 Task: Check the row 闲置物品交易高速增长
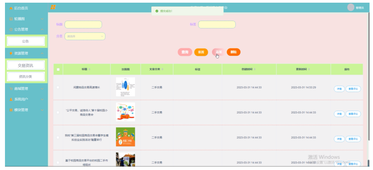pyautogui.click(x=58, y=87)
